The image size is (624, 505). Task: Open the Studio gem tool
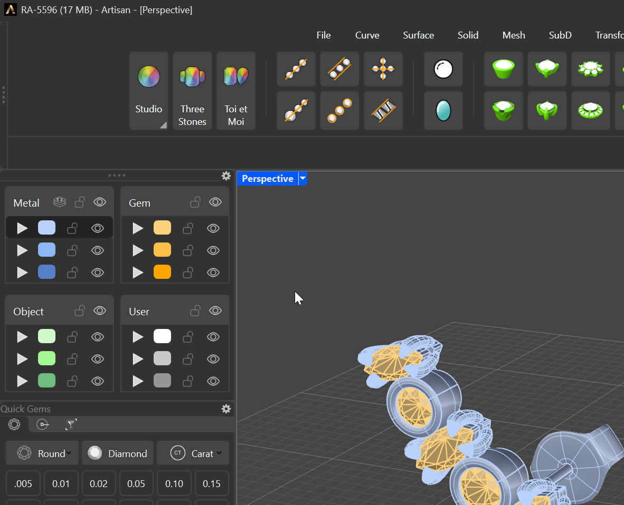148,91
